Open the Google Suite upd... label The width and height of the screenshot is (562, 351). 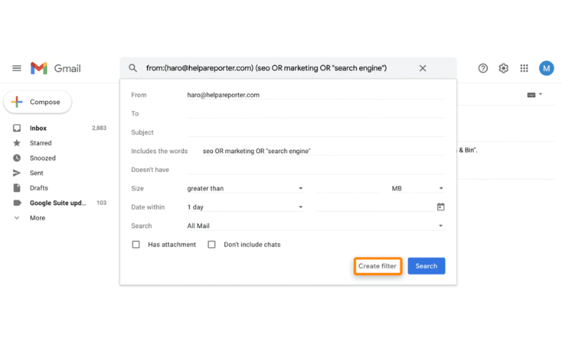58,203
